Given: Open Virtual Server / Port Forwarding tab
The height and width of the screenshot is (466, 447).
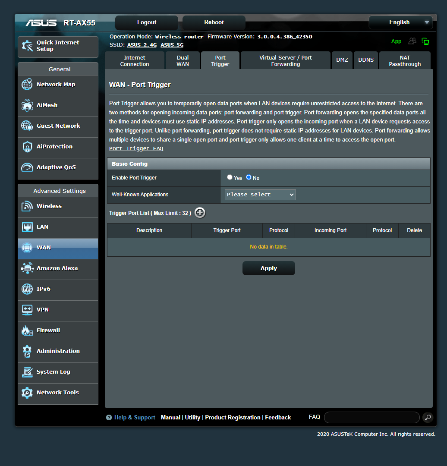Looking at the screenshot, I should (286, 61).
